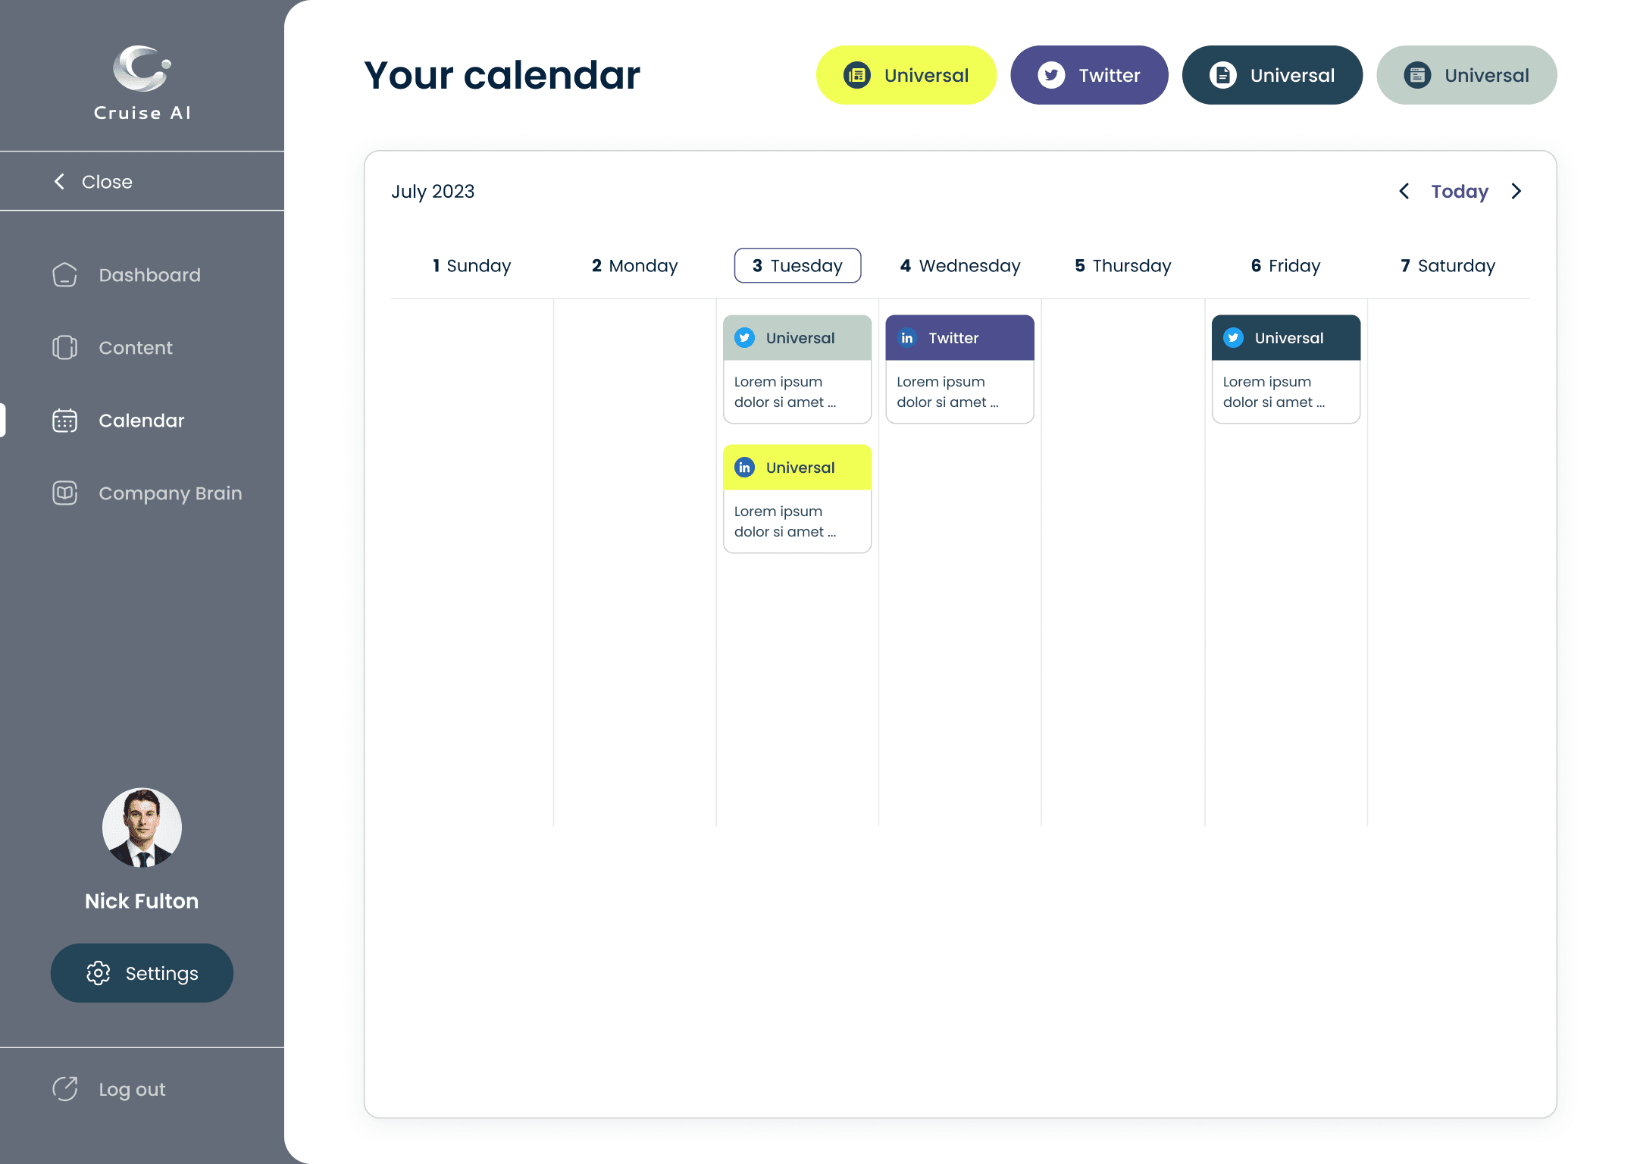Collapse sidebar using Close chevron
This screenshot has height=1164, width=1637.
point(60,182)
